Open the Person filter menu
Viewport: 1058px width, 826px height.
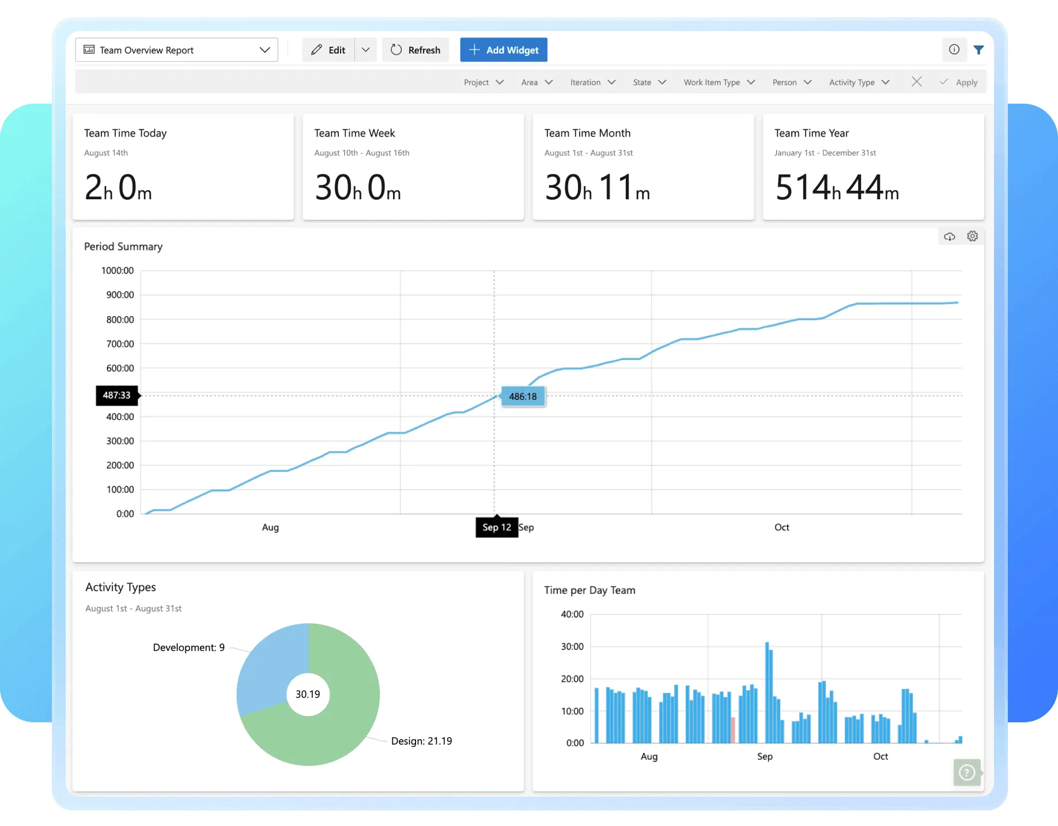[792, 82]
